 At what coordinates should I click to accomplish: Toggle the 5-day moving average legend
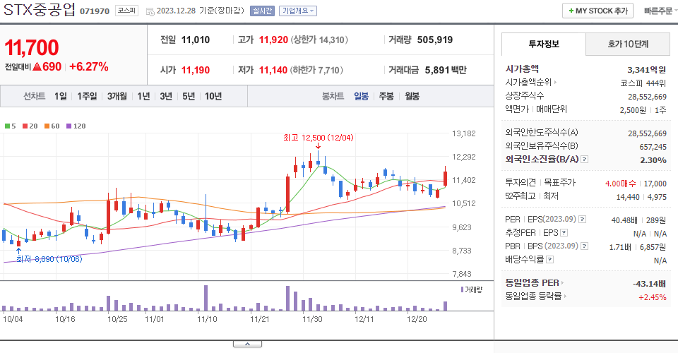pyautogui.click(x=10, y=126)
